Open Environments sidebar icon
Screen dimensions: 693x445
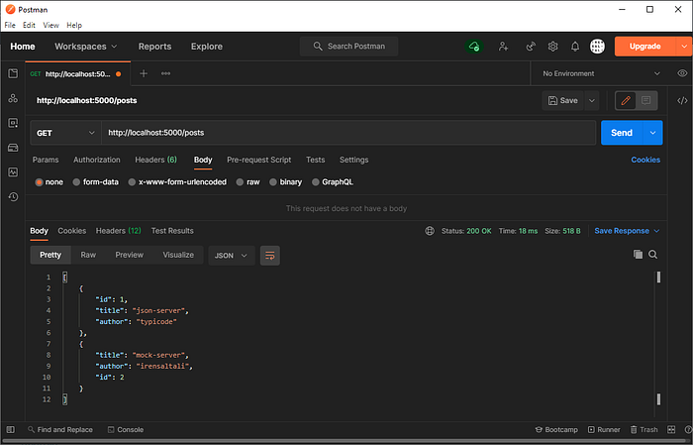(x=13, y=123)
